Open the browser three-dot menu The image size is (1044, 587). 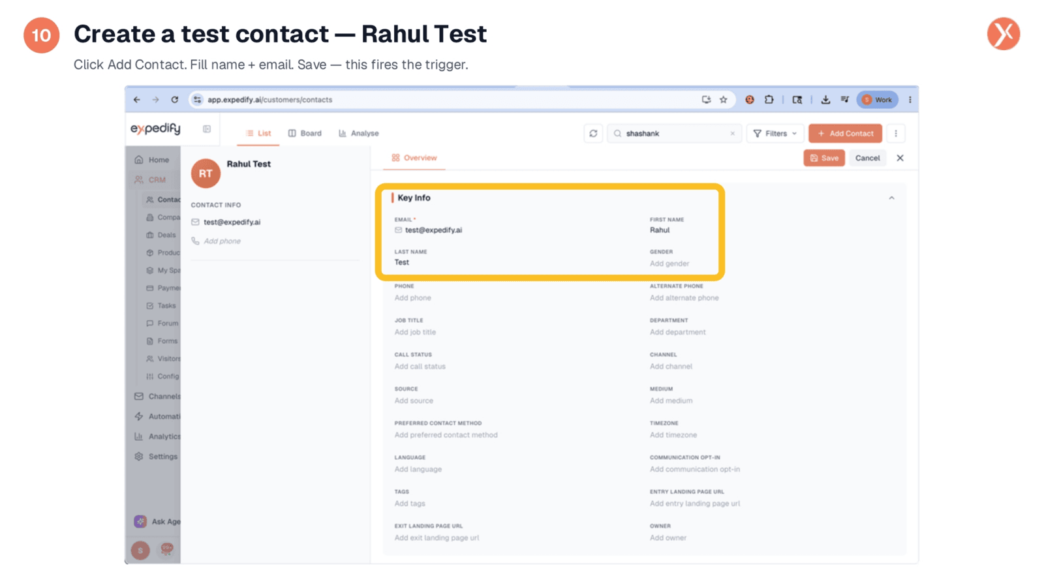coord(910,100)
